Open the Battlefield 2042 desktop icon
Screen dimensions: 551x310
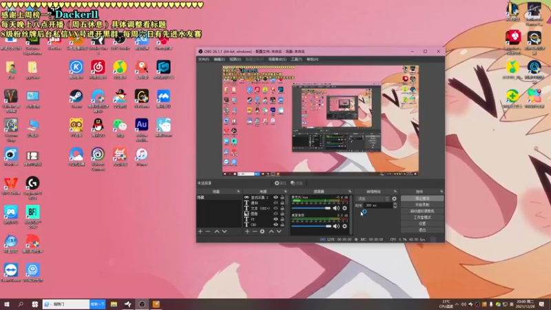(32, 217)
